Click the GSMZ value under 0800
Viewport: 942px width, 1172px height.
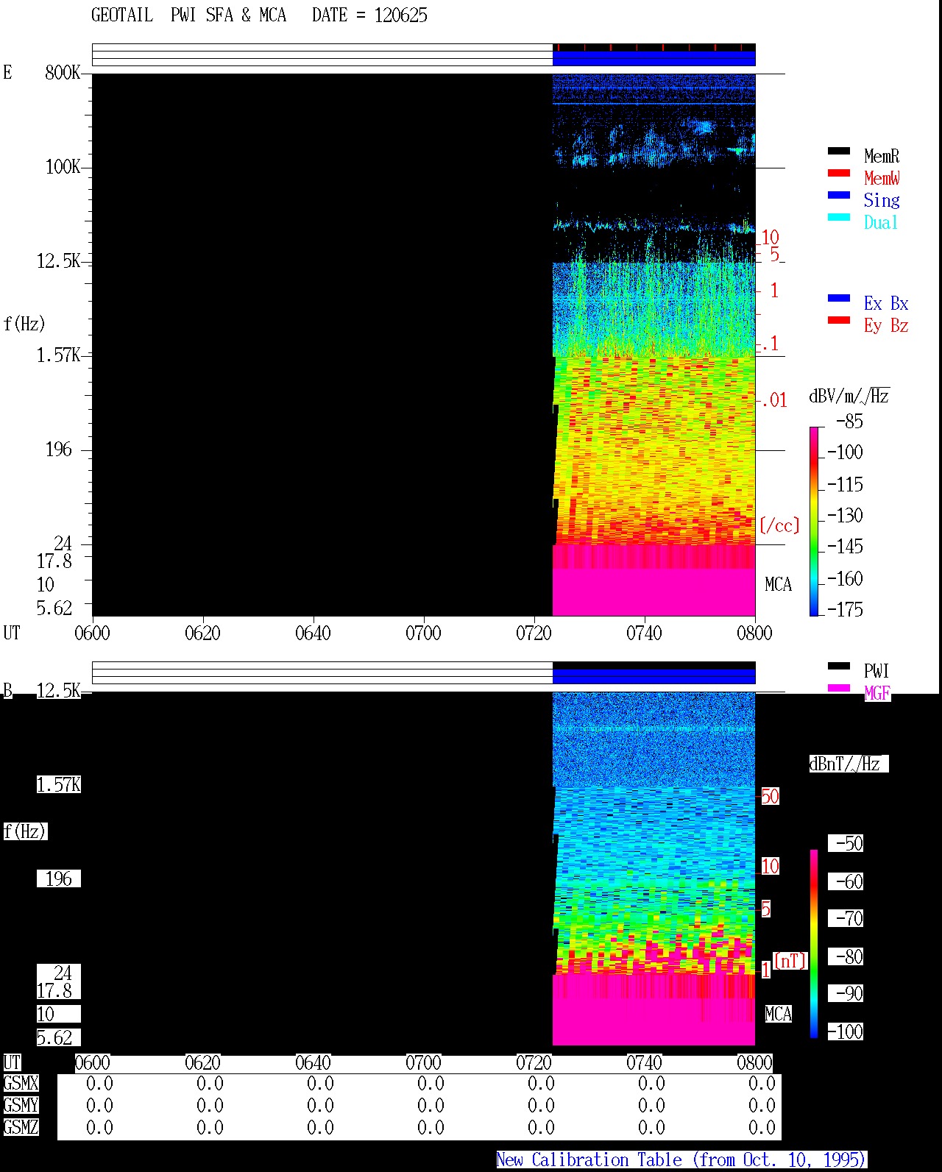[x=762, y=1127]
